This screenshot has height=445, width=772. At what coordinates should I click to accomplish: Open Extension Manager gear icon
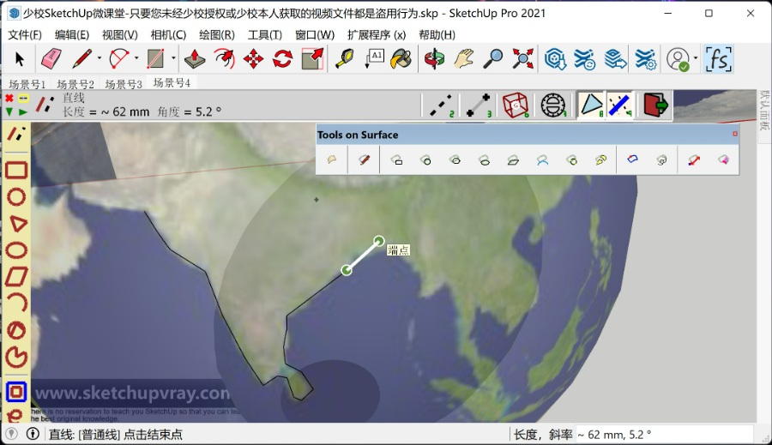(x=645, y=59)
